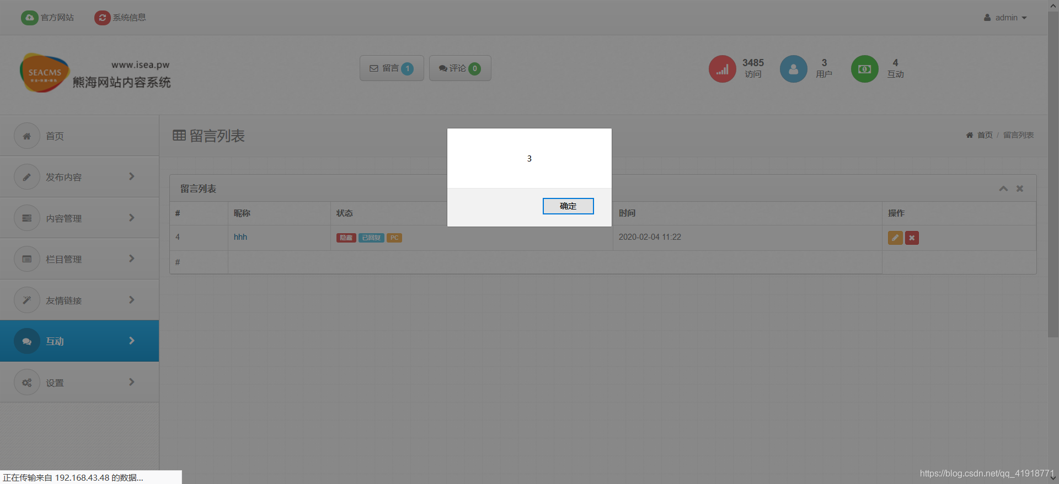The width and height of the screenshot is (1059, 484).
Task: Open 内容管理 sidebar menu
Action: point(79,218)
